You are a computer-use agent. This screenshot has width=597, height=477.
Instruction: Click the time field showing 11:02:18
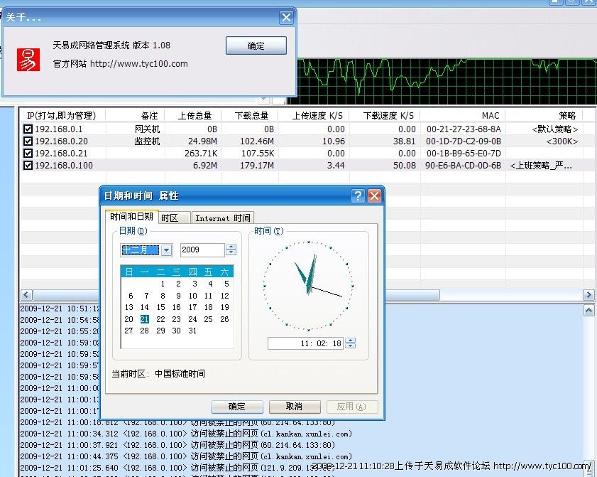tap(305, 343)
